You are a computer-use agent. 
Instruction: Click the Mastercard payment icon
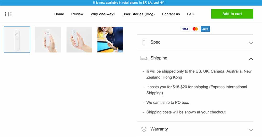pos(195,29)
